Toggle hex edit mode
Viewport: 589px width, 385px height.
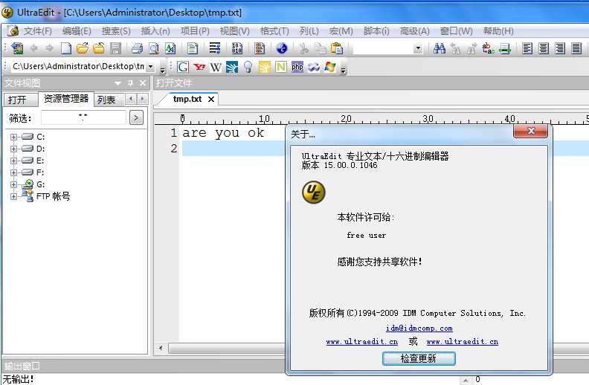237,48
